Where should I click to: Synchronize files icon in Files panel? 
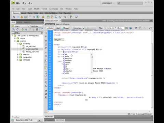(x=37, y=29)
